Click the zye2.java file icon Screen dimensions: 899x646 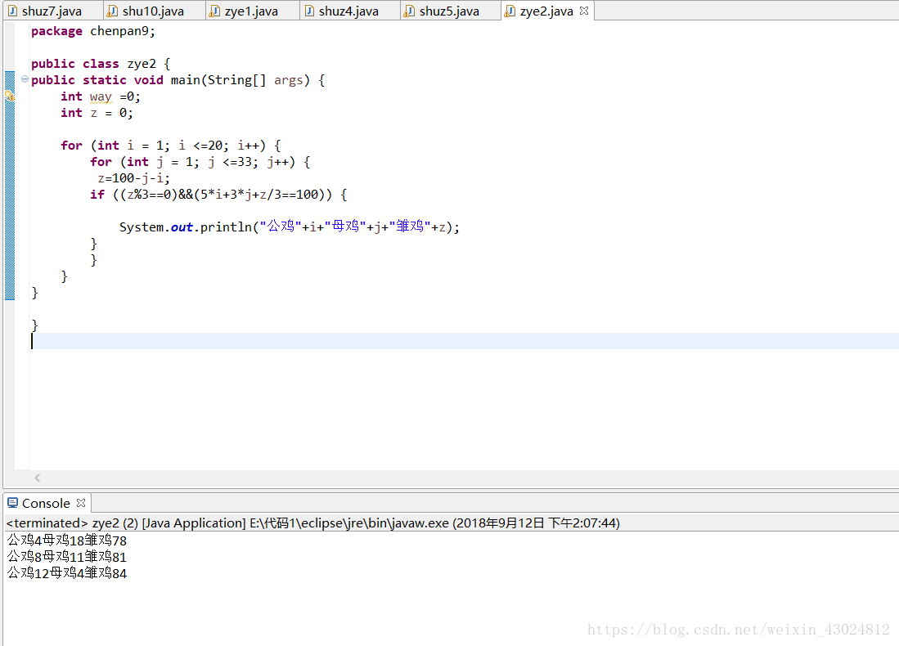click(x=510, y=11)
